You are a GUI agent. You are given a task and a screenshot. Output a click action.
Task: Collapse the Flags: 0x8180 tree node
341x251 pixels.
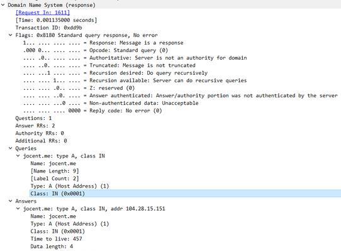point(10,35)
